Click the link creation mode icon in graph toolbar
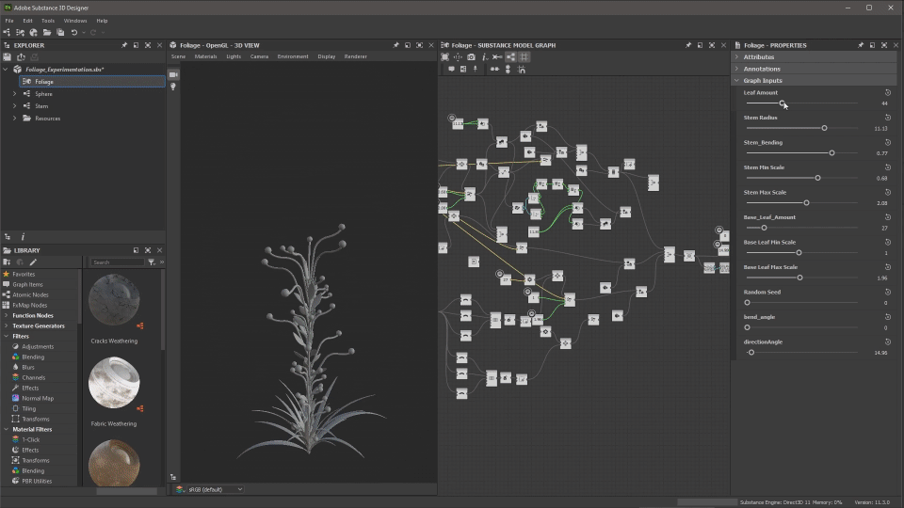The width and height of the screenshot is (904, 508). tap(497, 57)
